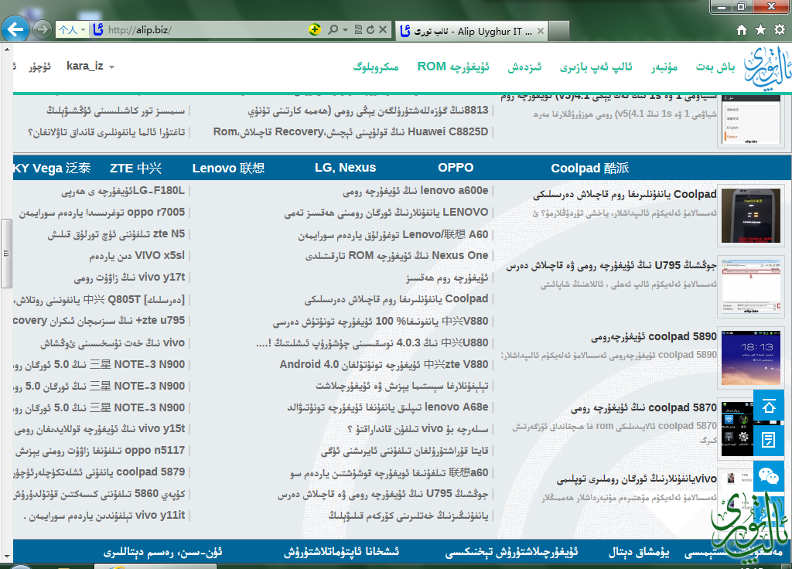The image size is (792, 569).
Task: Click the browser Back arrow button
Action: click(x=16, y=29)
